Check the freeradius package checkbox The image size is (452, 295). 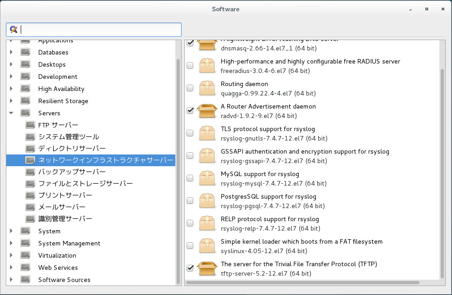[190, 65]
